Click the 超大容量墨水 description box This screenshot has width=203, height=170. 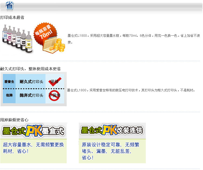[x=33, y=151]
